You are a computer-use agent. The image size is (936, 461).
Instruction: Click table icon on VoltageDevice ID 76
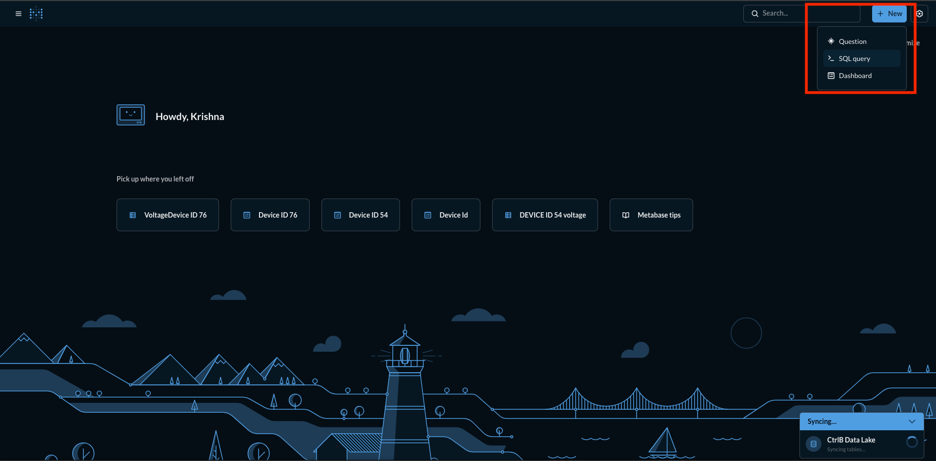point(133,215)
